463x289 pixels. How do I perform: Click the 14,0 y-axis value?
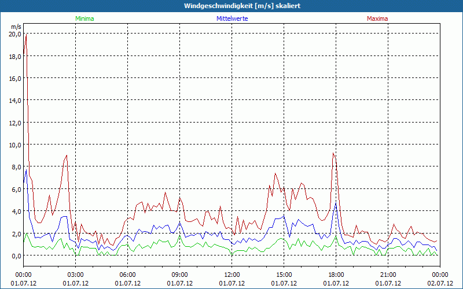click(x=15, y=101)
